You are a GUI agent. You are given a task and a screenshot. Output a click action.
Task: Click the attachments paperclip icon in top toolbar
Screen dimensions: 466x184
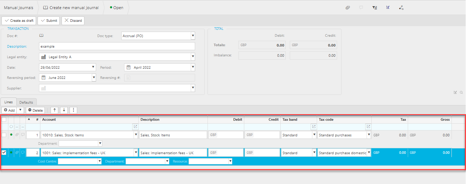tap(348, 8)
